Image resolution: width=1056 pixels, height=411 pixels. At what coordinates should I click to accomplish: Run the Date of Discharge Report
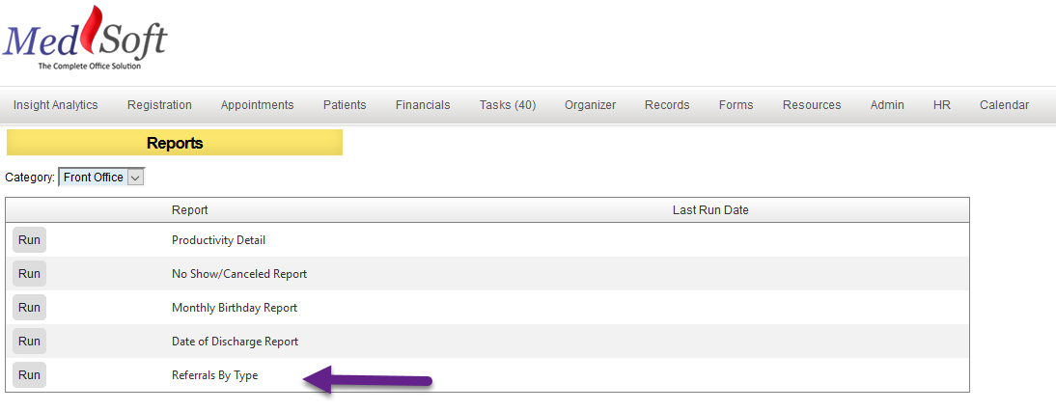29,341
